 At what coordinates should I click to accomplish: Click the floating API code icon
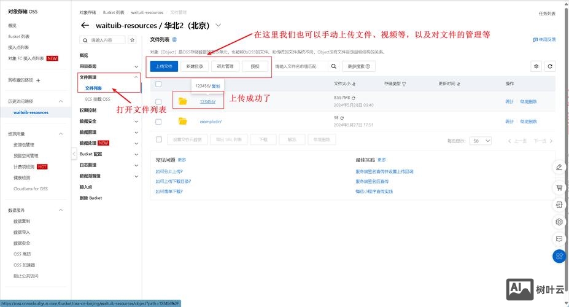(x=559, y=204)
